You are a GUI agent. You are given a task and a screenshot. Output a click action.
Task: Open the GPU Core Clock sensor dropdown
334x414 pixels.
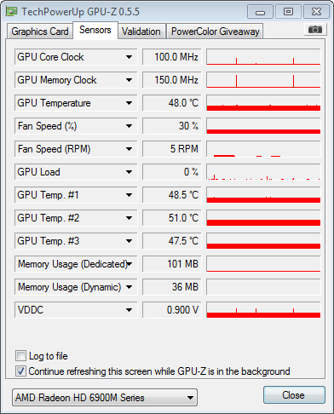(129, 57)
